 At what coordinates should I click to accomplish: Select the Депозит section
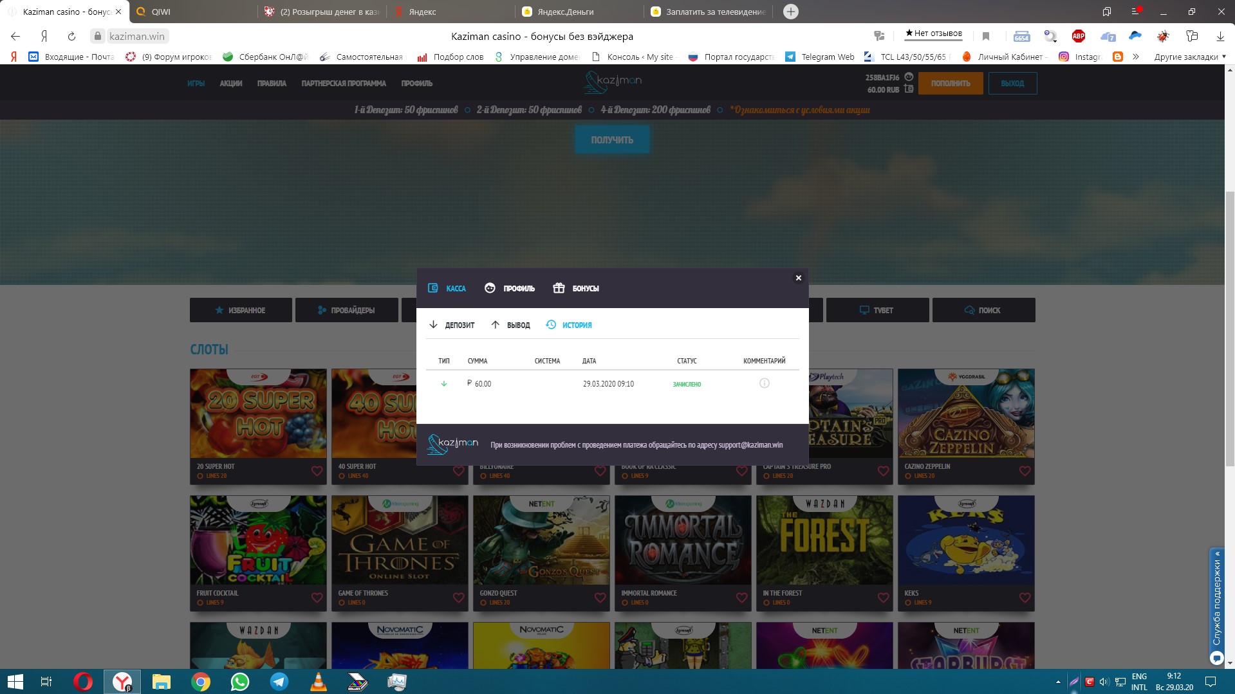(x=452, y=325)
